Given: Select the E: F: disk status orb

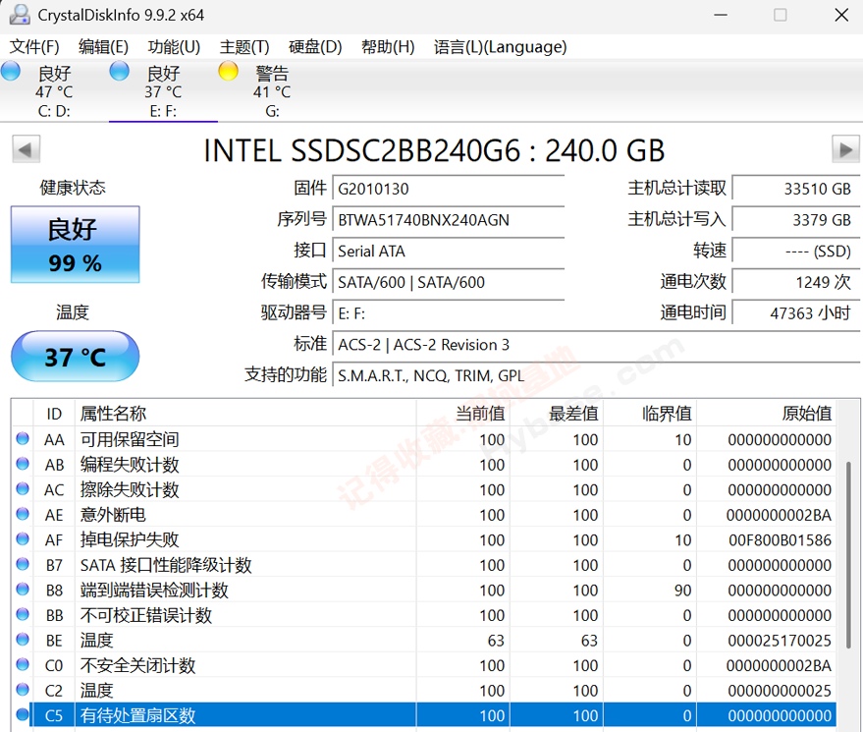Looking at the screenshot, I should pyautogui.click(x=120, y=71).
